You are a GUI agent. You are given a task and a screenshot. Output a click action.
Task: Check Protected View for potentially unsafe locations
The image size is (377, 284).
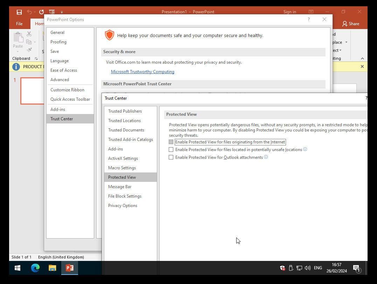point(171,149)
